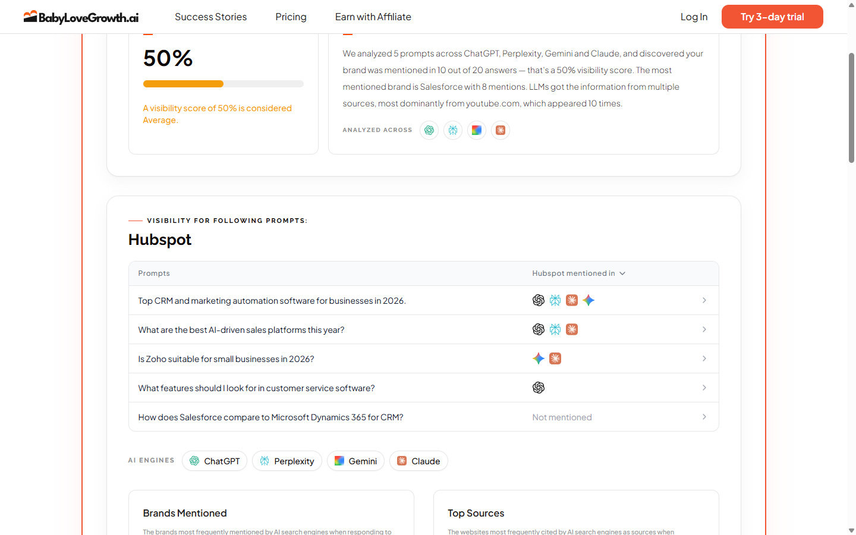Viewport: 856px width, 535px height.
Task: Sort by Hubspot mentioned in dropdown
Action: pyautogui.click(x=578, y=273)
